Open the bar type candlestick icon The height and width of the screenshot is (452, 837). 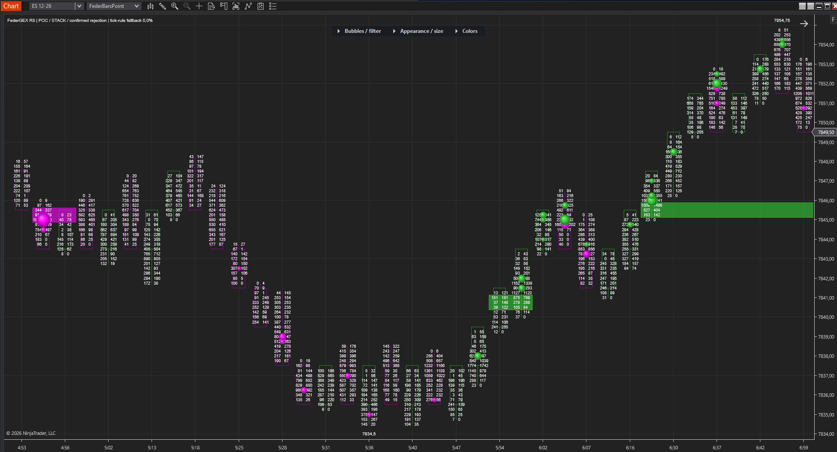[151, 6]
